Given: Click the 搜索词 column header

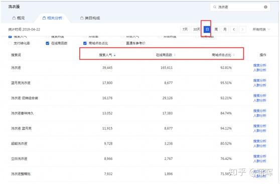Looking at the screenshot, I should (x=16, y=55).
